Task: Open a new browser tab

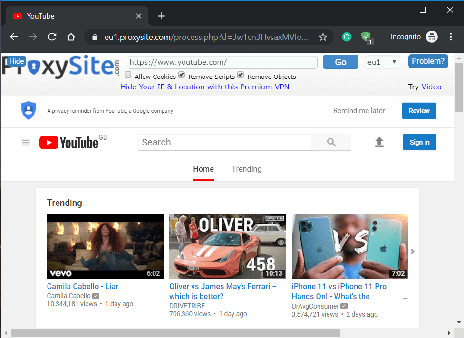Action: coord(161,16)
